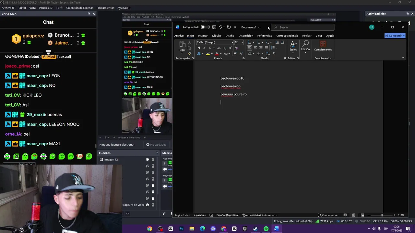
Task: Select the Format Painter brush icon
Action: [x=190, y=53]
